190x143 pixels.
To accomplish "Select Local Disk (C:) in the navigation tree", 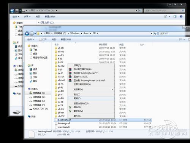I will pos(39,93).
